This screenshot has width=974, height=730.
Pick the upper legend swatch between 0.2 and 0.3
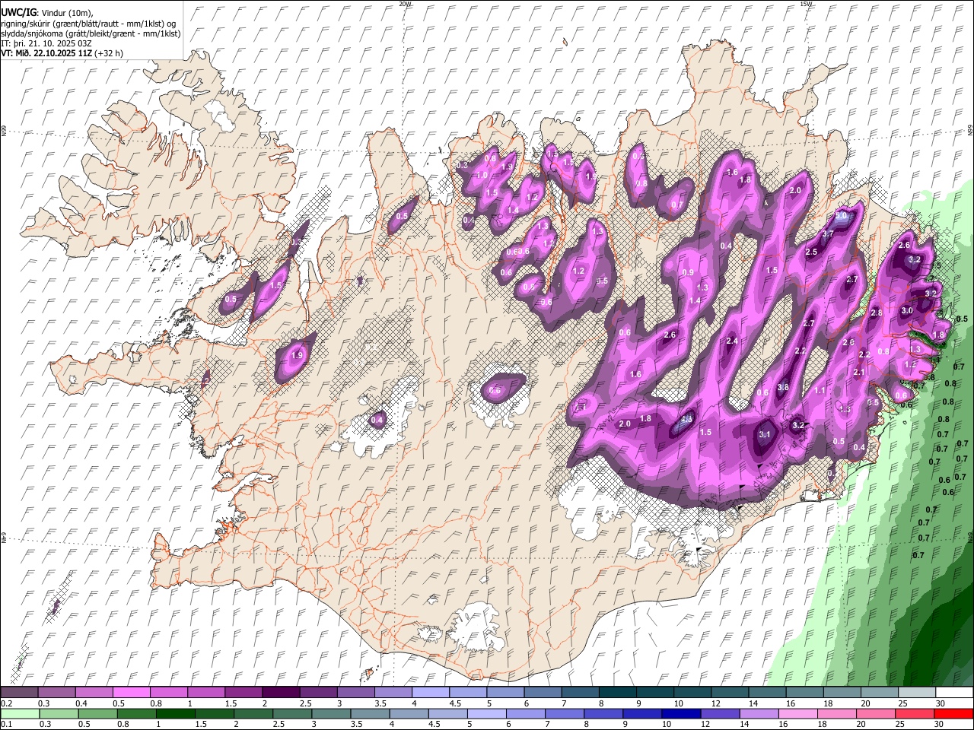click(19, 692)
